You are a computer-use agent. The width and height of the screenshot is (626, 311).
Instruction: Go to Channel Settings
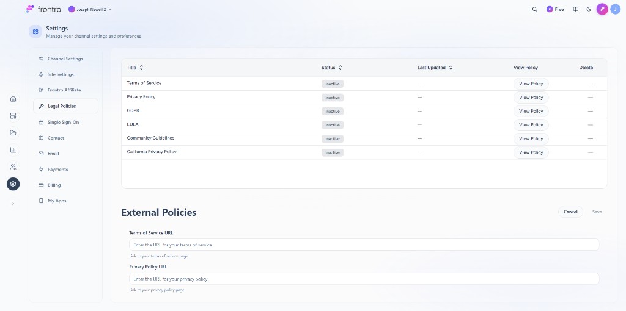pos(65,59)
